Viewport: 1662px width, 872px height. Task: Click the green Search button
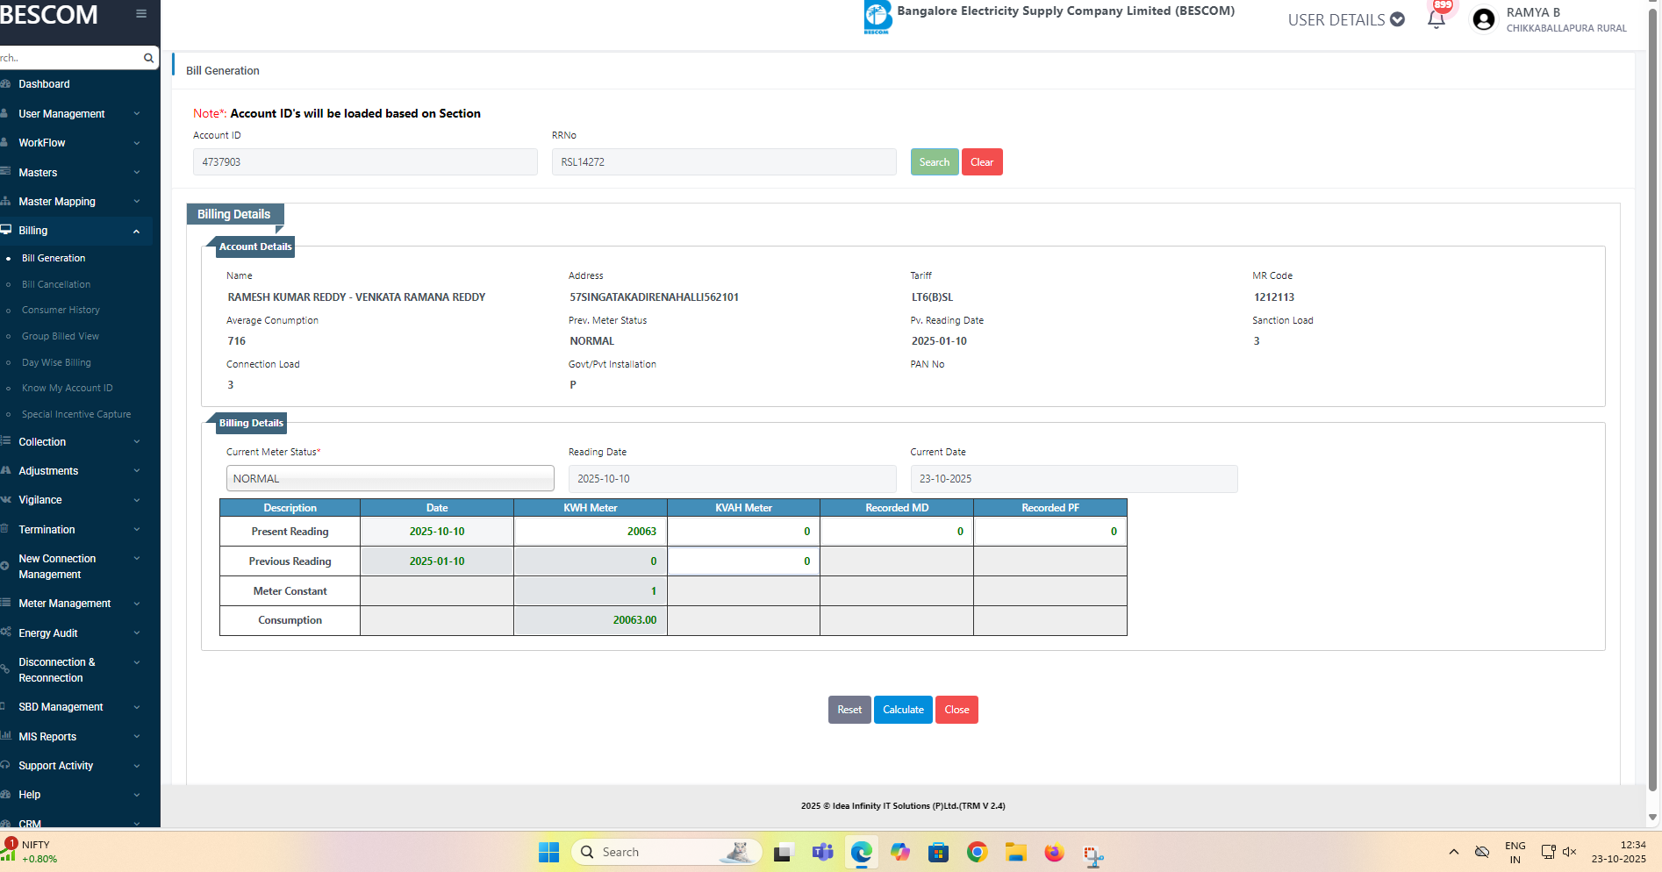tap(934, 162)
